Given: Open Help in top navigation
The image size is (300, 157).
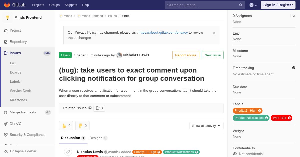Looking at the screenshot, I should [85, 5].
